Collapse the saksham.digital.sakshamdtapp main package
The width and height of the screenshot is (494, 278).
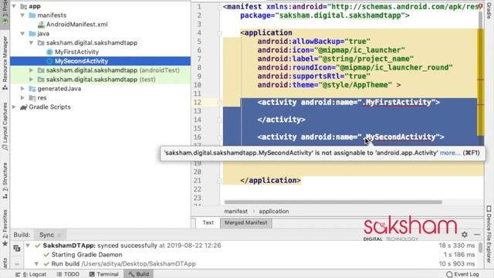tap(32, 42)
